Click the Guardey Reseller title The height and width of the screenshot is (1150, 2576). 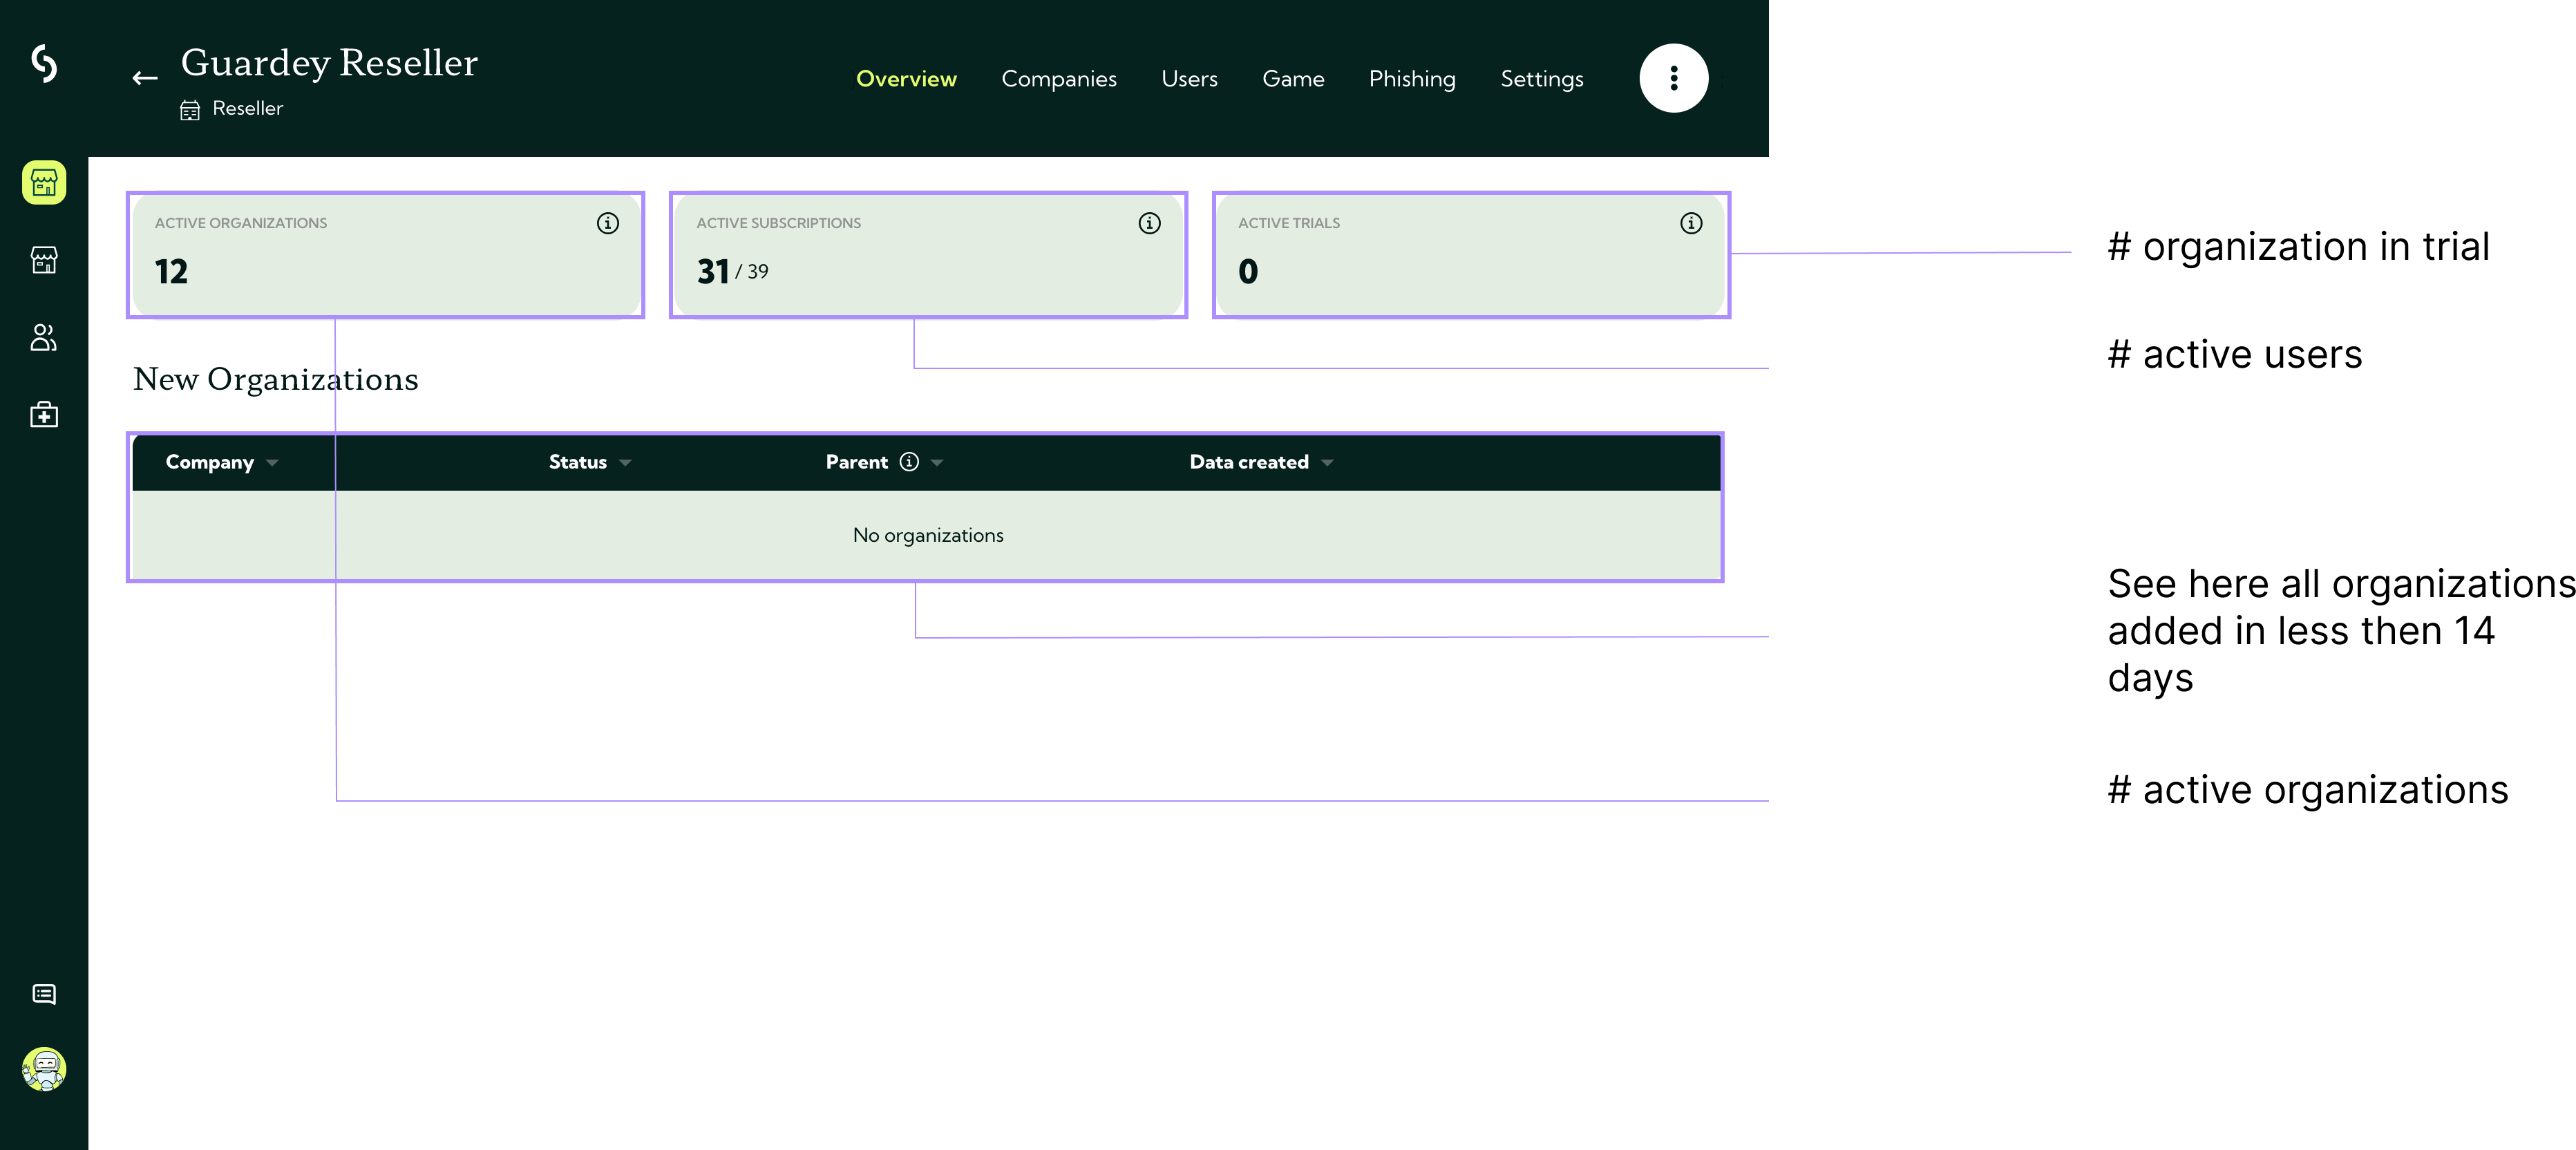click(x=329, y=63)
